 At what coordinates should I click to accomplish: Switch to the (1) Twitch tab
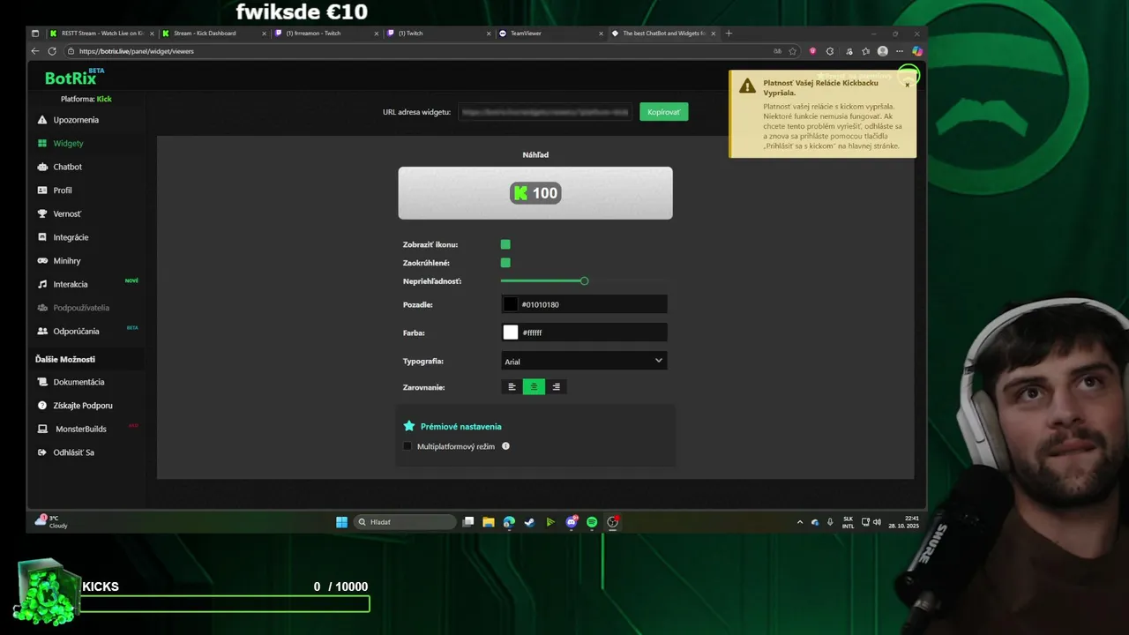437,34
